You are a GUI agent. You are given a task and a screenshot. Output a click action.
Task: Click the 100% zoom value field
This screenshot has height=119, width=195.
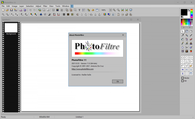pos(105,10)
